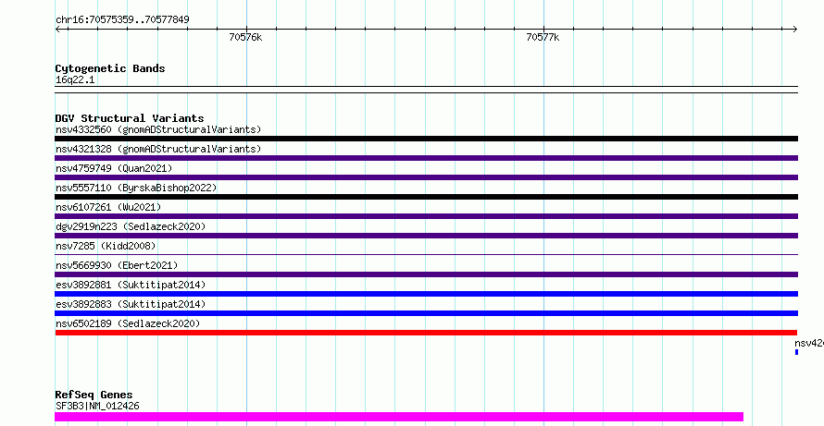Click the nsv6502189 (Sedlazeck2020) label
The width and height of the screenshot is (824, 426).
tap(128, 323)
